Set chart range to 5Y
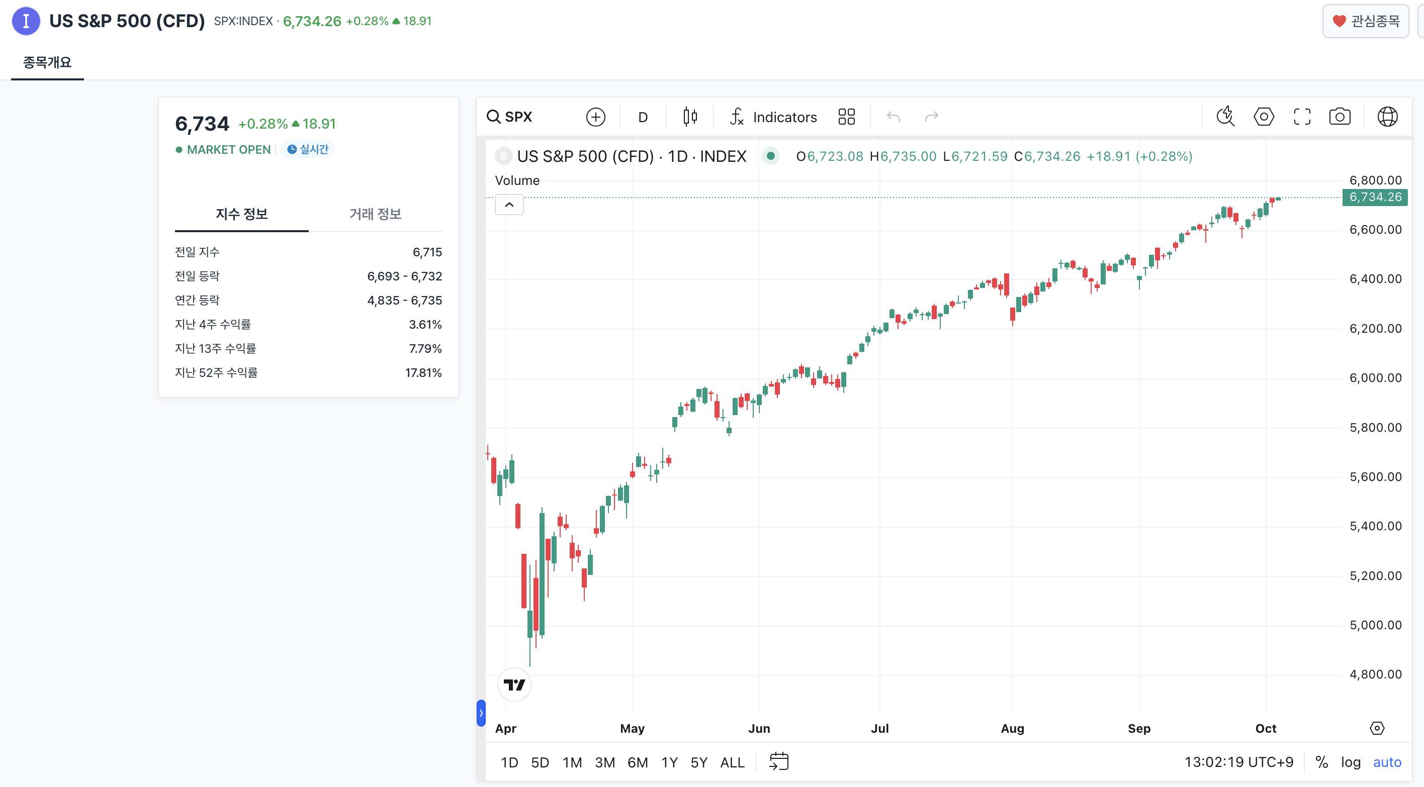This screenshot has height=787, width=1424. pyautogui.click(x=699, y=762)
